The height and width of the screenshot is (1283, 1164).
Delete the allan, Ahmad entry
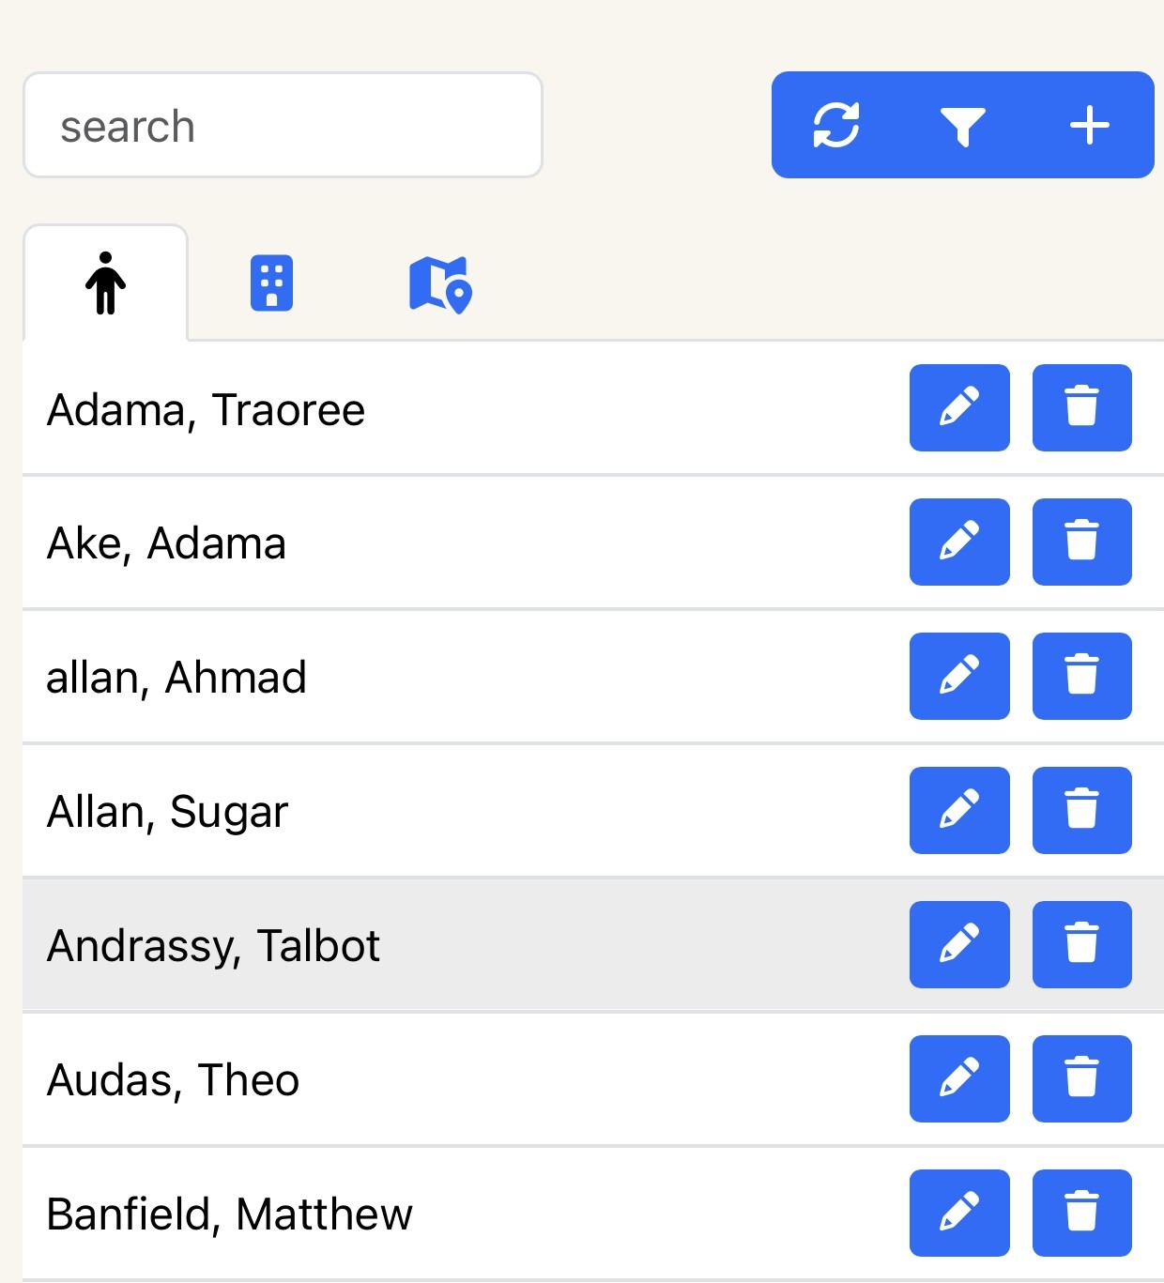click(x=1081, y=676)
